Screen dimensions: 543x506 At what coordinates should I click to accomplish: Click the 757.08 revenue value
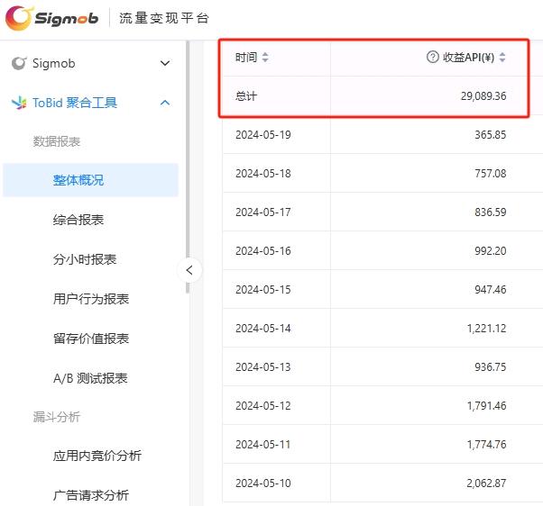491,174
